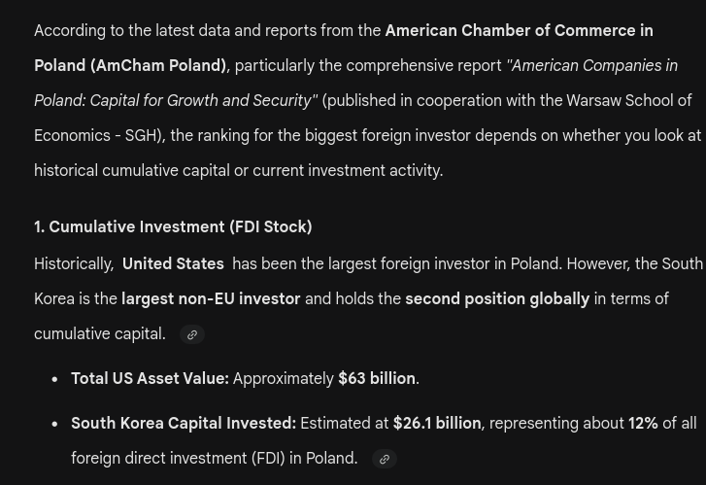This screenshot has width=706, height=485.
Task: Click the bold 'largest non-EU investor' phrase
Action: point(211,298)
